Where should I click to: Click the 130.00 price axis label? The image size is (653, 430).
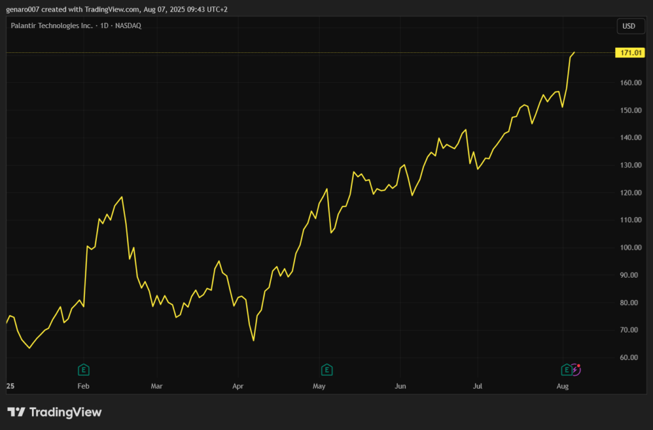(630, 166)
